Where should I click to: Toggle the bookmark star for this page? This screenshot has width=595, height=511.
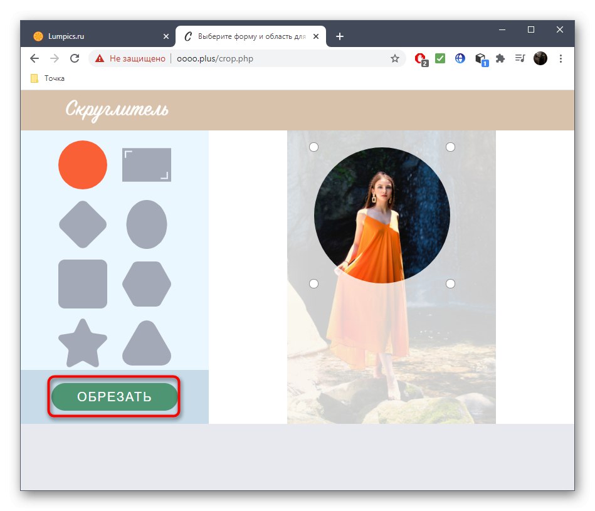pyautogui.click(x=395, y=58)
